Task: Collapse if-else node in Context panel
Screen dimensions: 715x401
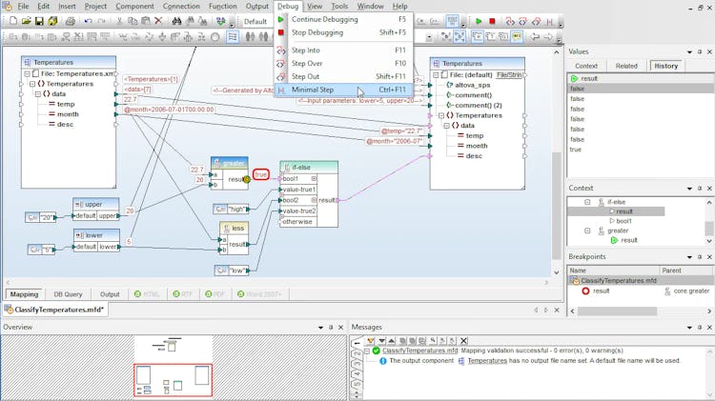Action: coord(587,202)
